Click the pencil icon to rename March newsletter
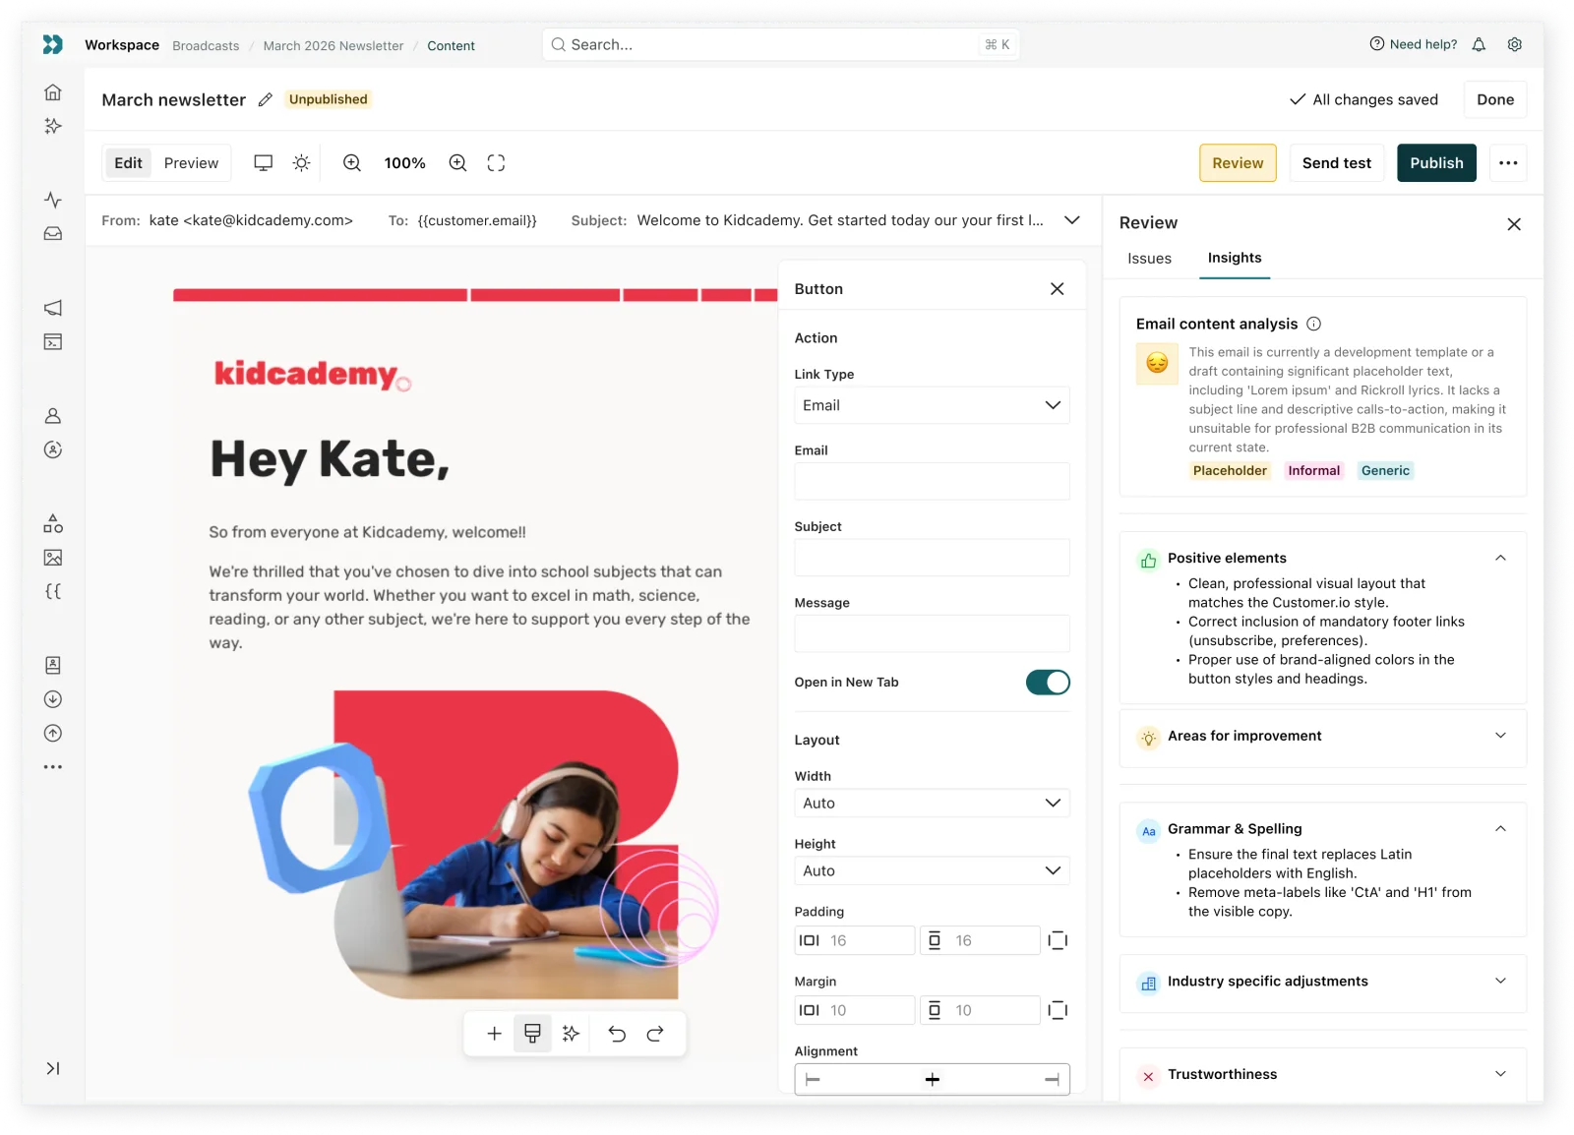Viewport: 1574px width, 1135px height. pos(266,100)
